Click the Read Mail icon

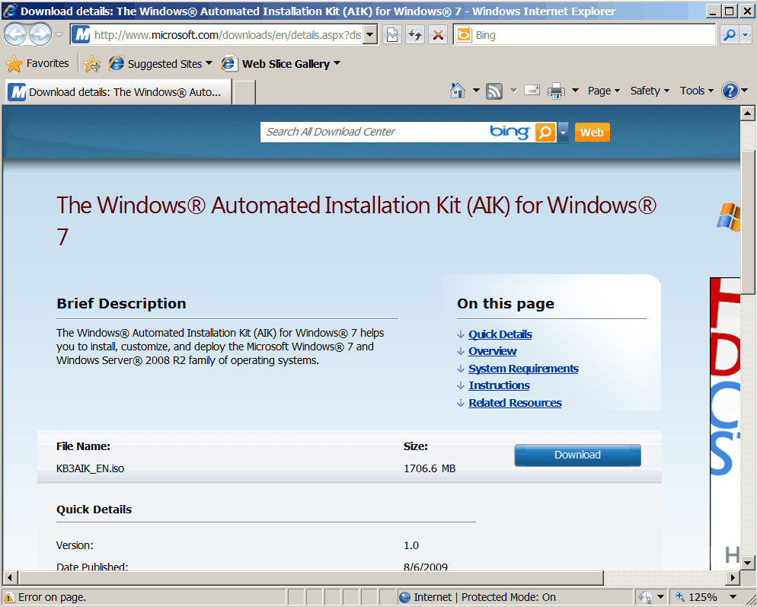coord(532,91)
